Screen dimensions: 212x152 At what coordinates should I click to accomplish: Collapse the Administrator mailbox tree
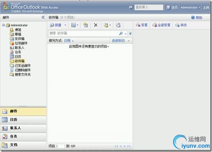pos(3,25)
